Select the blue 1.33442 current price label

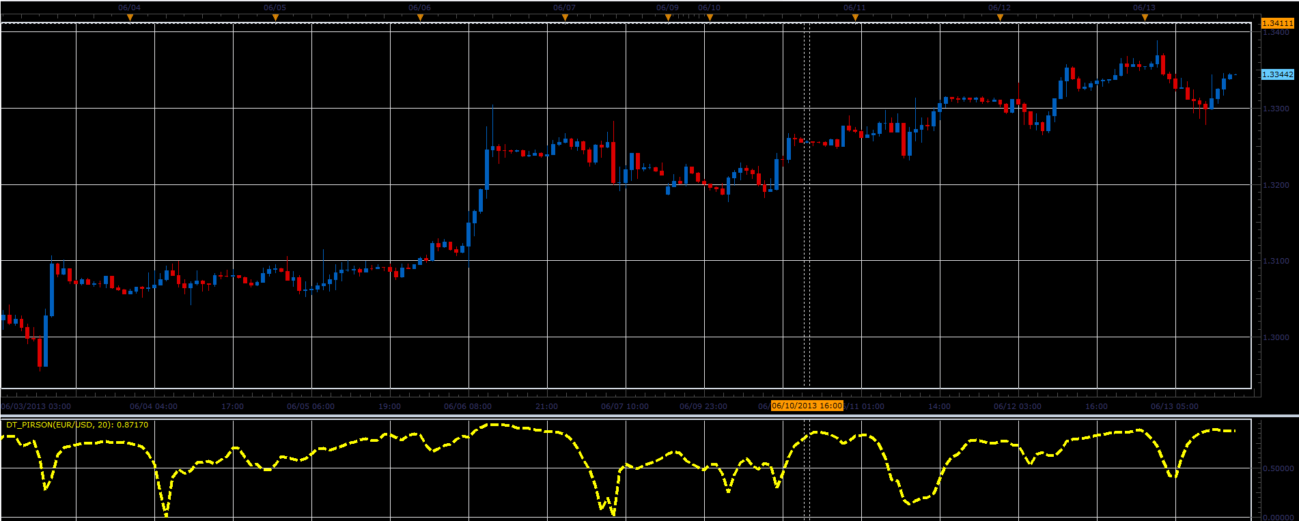click(1277, 74)
